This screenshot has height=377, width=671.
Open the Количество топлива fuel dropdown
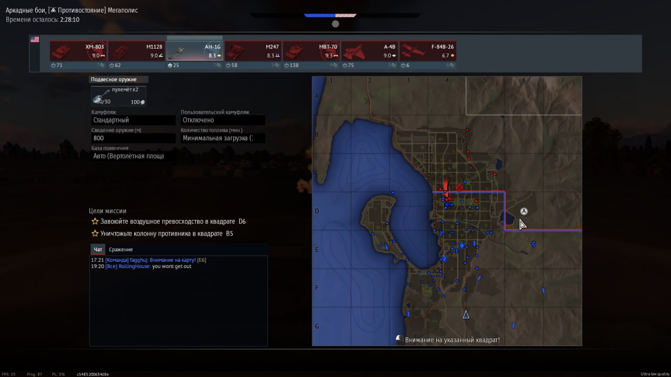[x=222, y=138]
